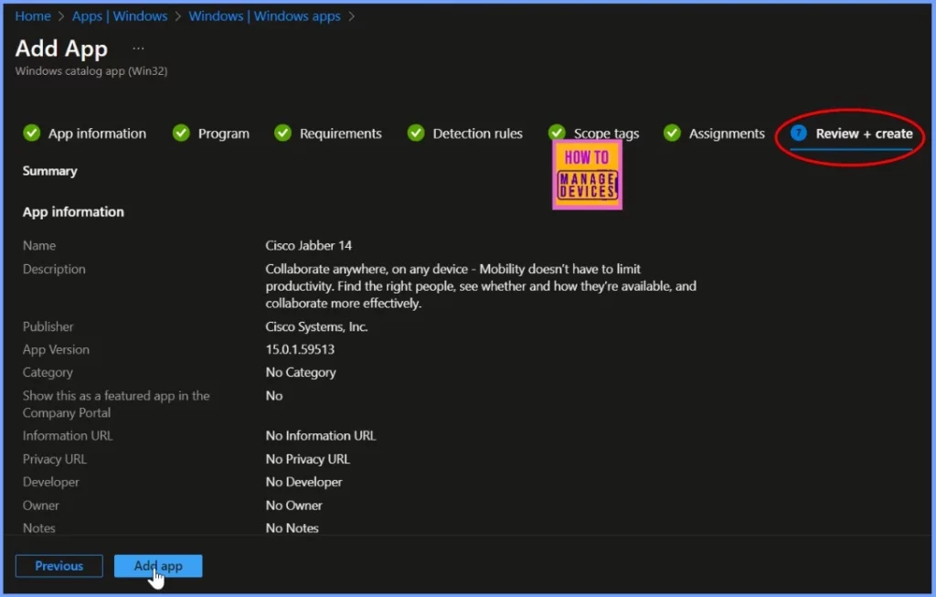Select the 'No Information URL' value
The width and height of the screenshot is (936, 597).
[321, 436]
